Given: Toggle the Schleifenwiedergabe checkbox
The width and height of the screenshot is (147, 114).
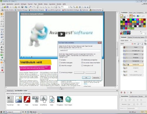Looking at the screenshot, I should pos(60,63).
